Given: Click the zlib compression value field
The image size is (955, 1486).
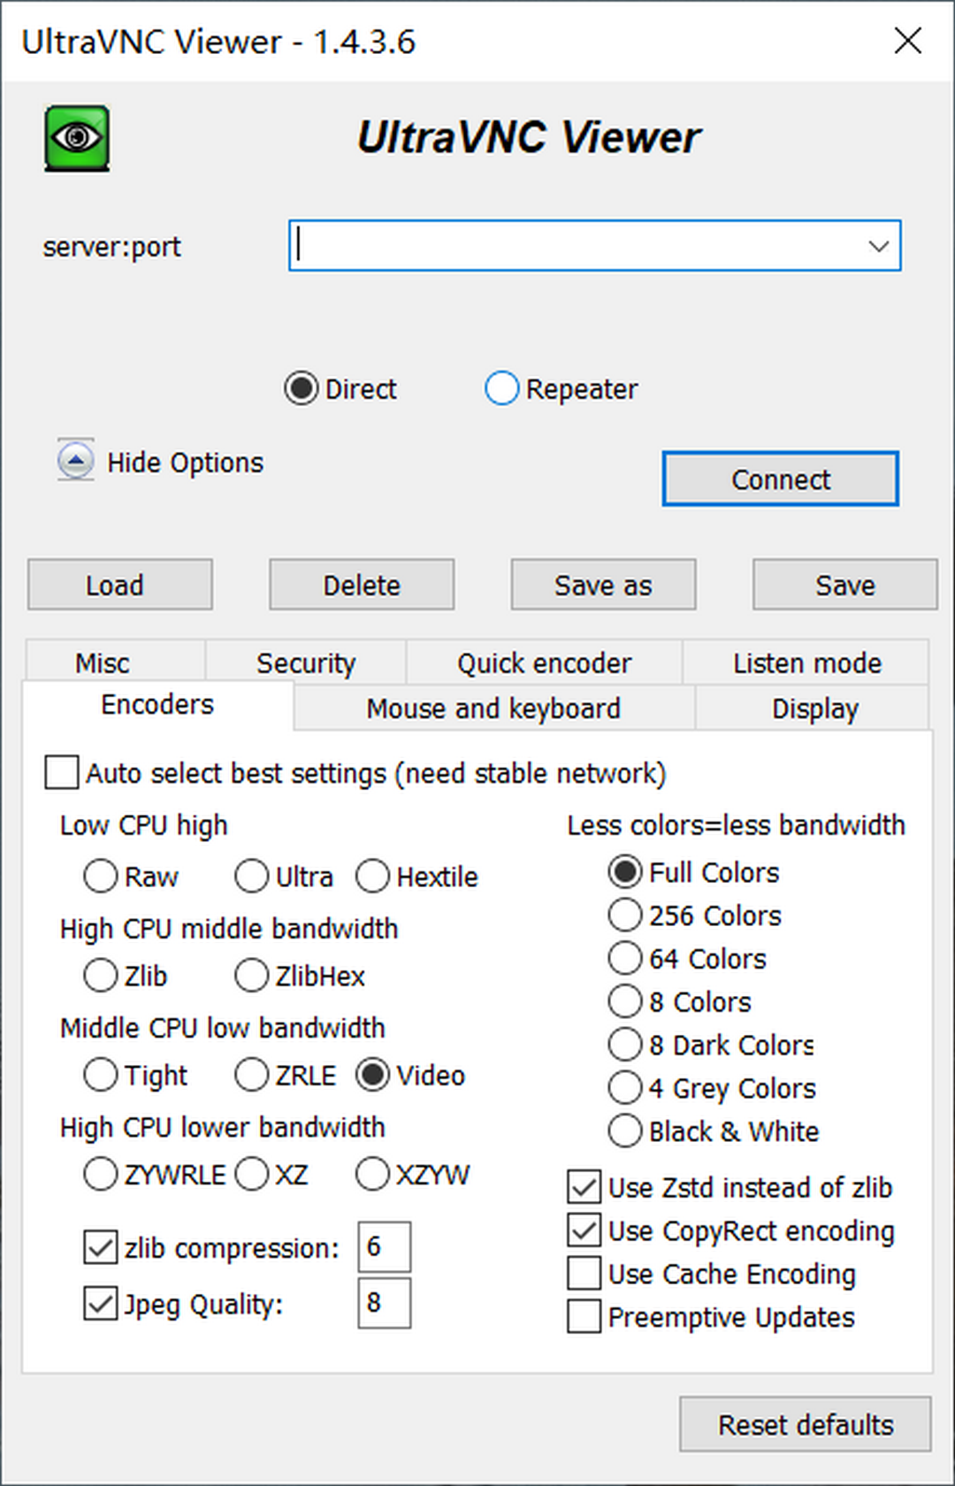Looking at the screenshot, I should coord(384,1247).
